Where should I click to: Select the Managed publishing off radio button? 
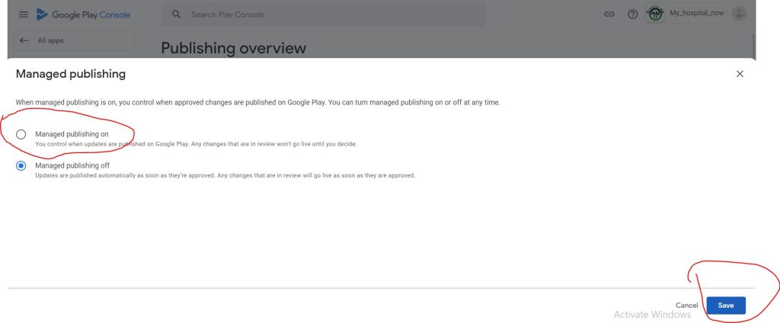tap(21, 166)
